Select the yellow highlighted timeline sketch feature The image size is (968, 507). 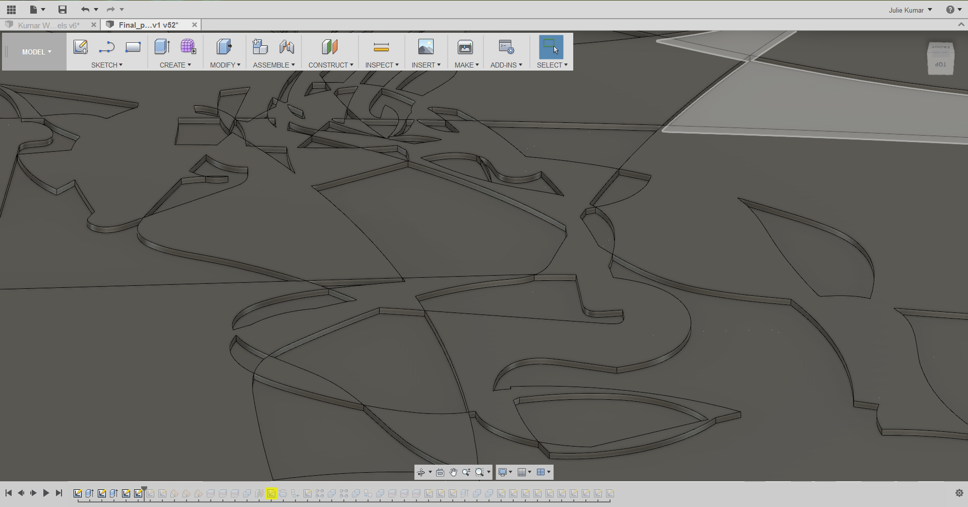pyautogui.click(x=271, y=493)
